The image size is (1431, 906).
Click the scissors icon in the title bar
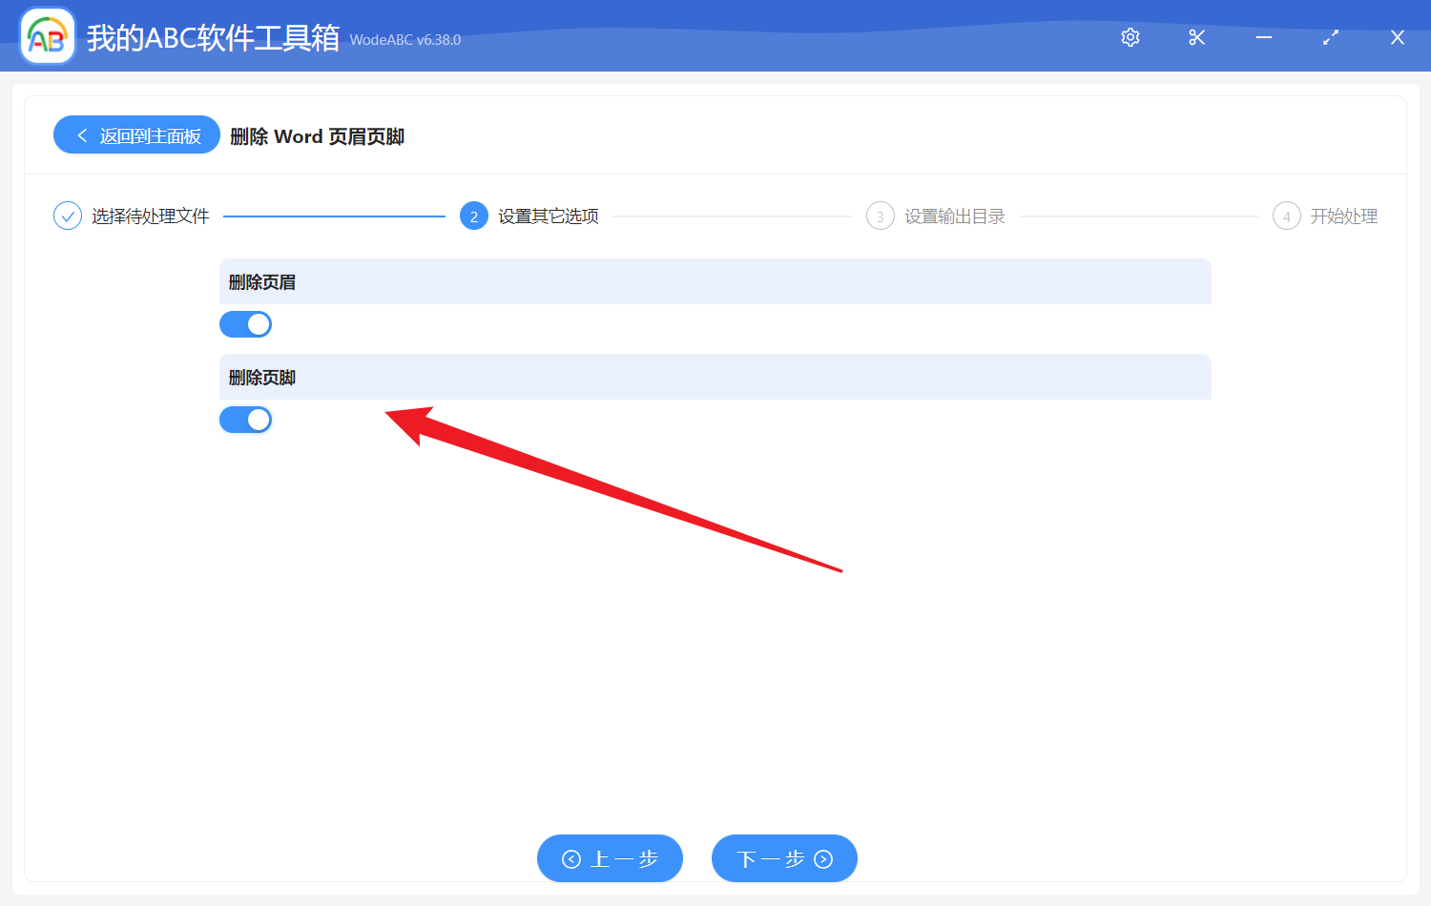1196,37
